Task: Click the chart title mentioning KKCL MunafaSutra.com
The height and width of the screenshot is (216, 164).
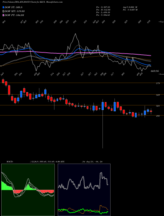Action: tap(32, 2)
